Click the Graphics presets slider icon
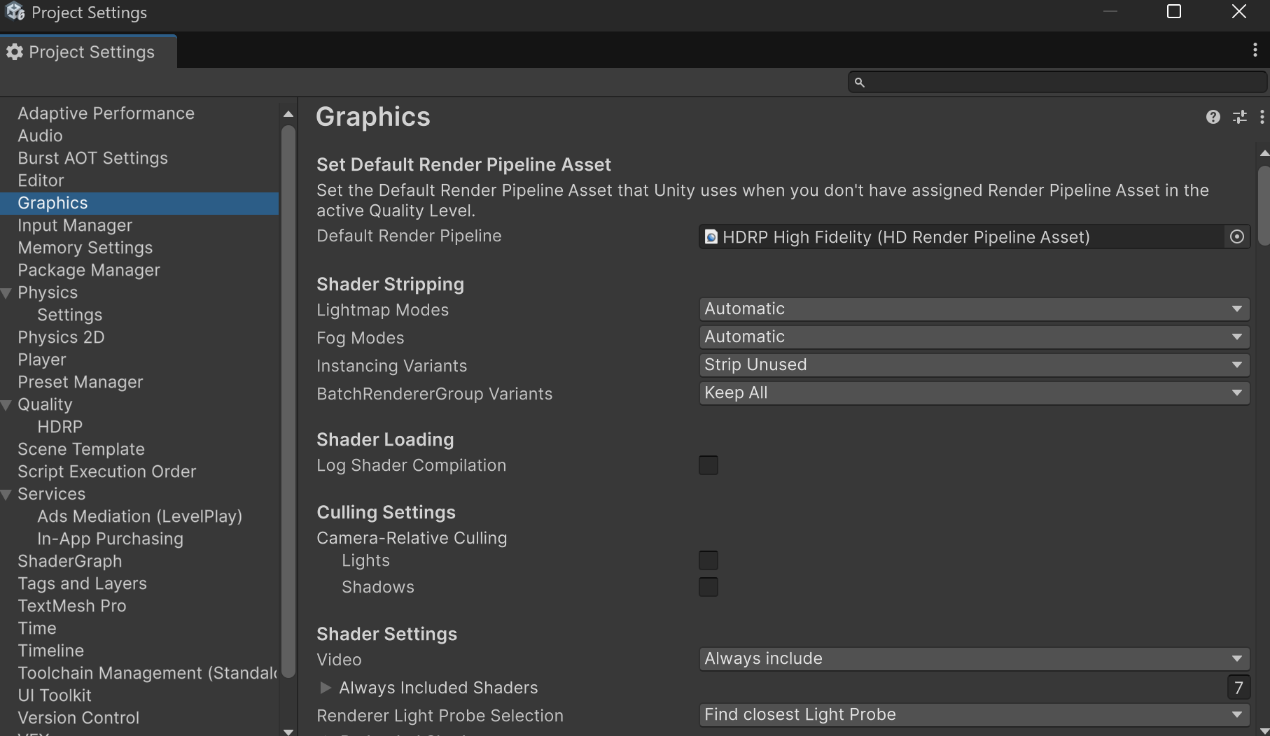The width and height of the screenshot is (1270, 736). pyautogui.click(x=1239, y=118)
